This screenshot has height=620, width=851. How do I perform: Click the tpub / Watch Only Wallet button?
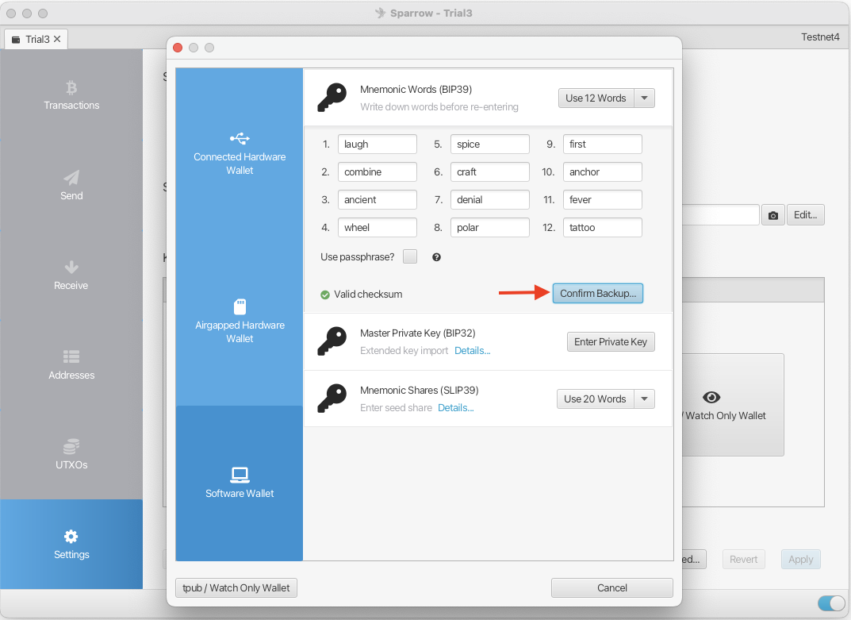click(236, 588)
